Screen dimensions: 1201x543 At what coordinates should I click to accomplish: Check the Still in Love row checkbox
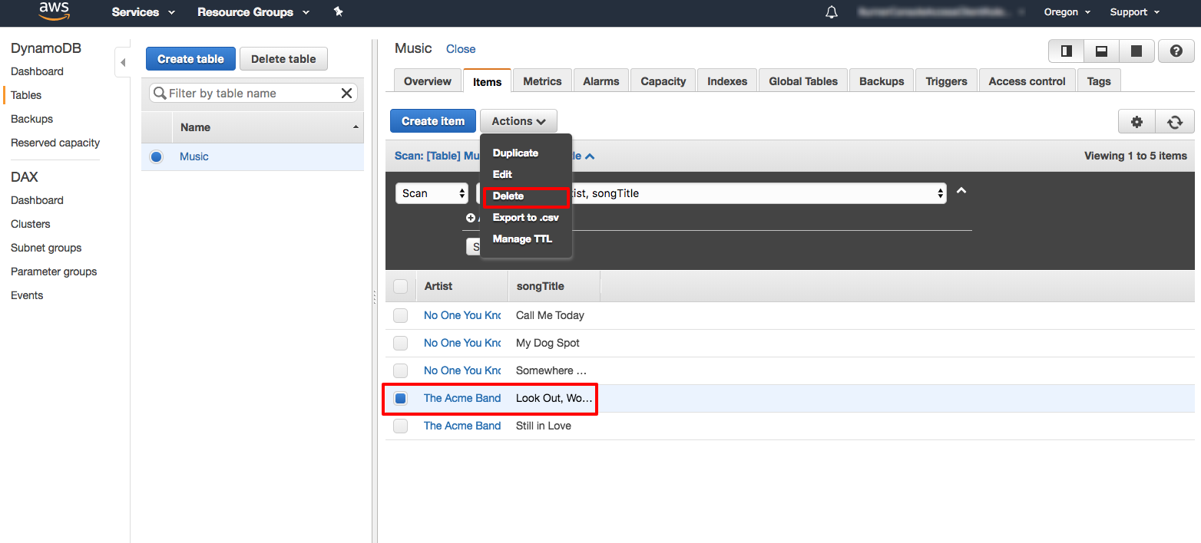tap(401, 426)
